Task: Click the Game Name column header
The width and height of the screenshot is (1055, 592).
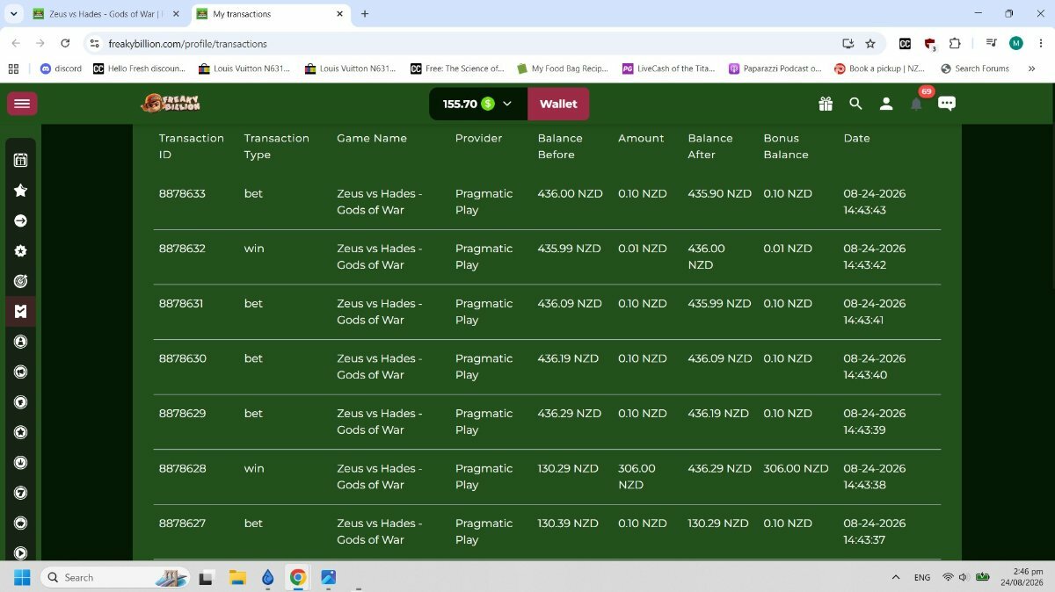Action: 372,138
